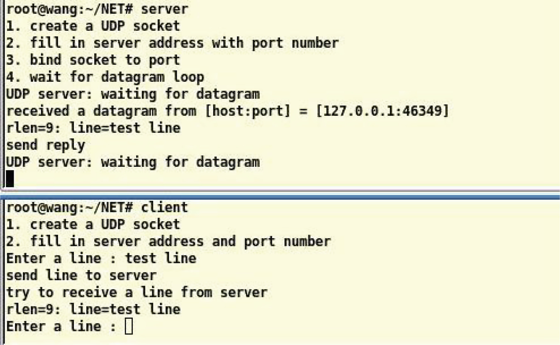
Task: Click 'rlen=9: line=test line' in client pane
Action: click(93, 309)
